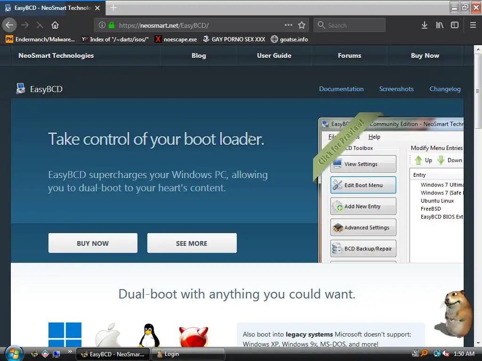Click BCD Backup/Repair in preview screenshot

coord(363,249)
